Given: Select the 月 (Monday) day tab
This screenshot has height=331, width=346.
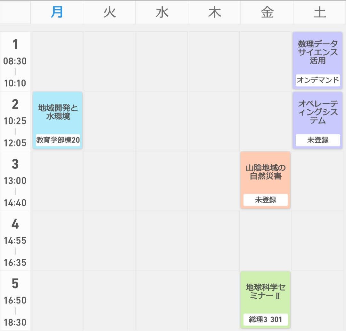Looking at the screenshot, I should 57,13.
